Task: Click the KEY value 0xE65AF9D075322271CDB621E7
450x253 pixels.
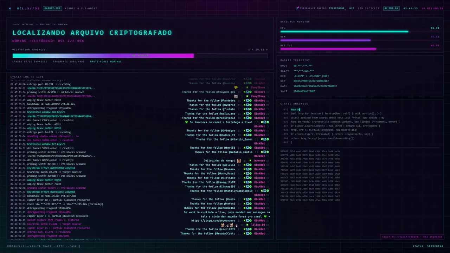Action: tap(311, 81)
